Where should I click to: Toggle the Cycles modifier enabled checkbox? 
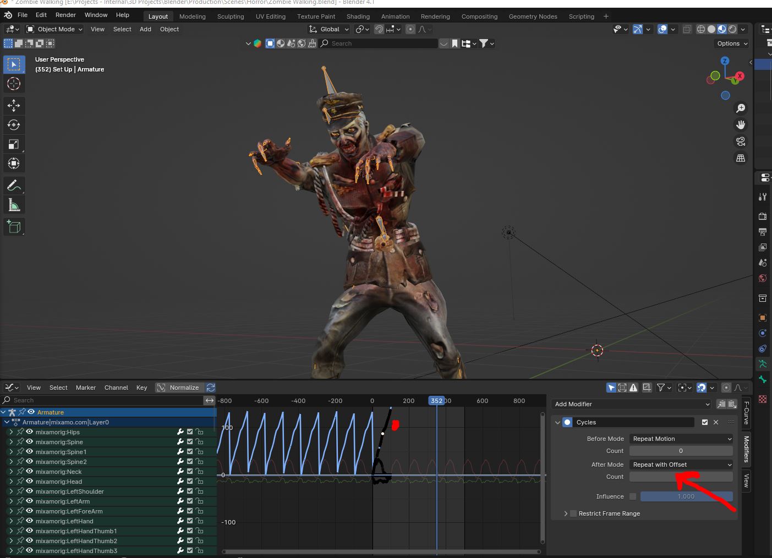pos(705,422)
